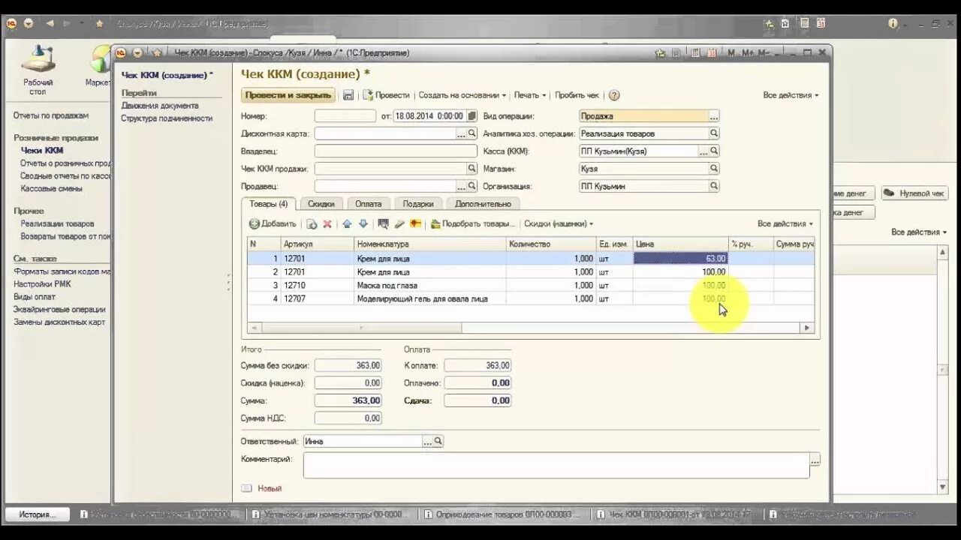
Task: Click magnifier icon beside Касса (ККМ) field
Action: [x=714, y=151]
